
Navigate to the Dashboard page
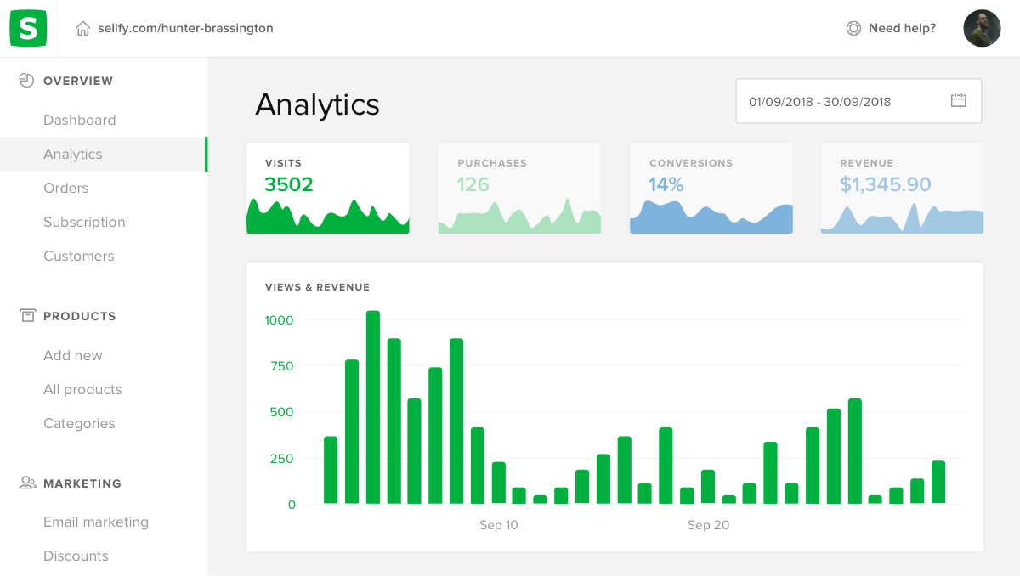80,120
